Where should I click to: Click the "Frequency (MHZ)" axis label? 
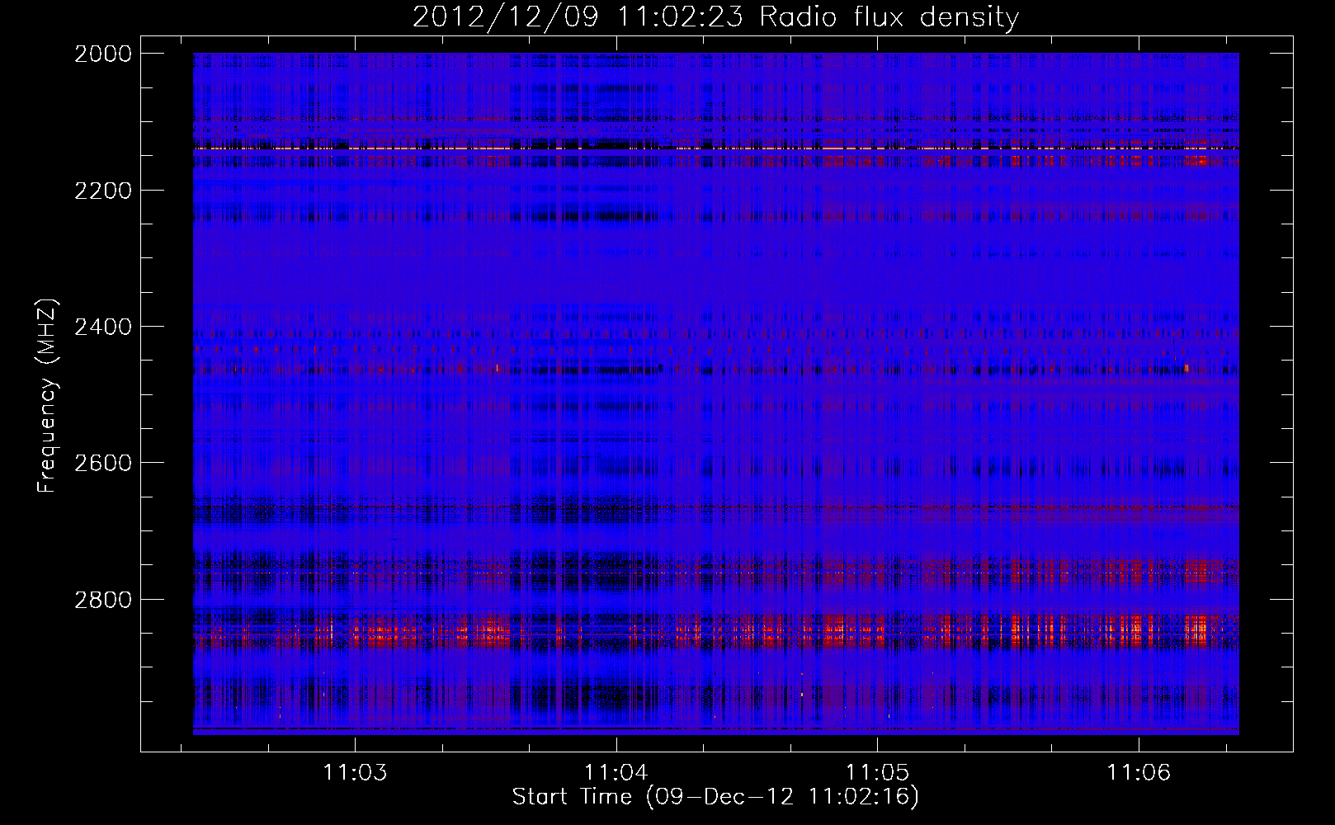[47, 396]
